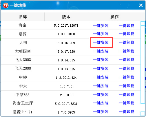The height and width of the screenshot is (117, 146).
Task: Click the scrollbar down arrow button
Action: coord(143,114)
